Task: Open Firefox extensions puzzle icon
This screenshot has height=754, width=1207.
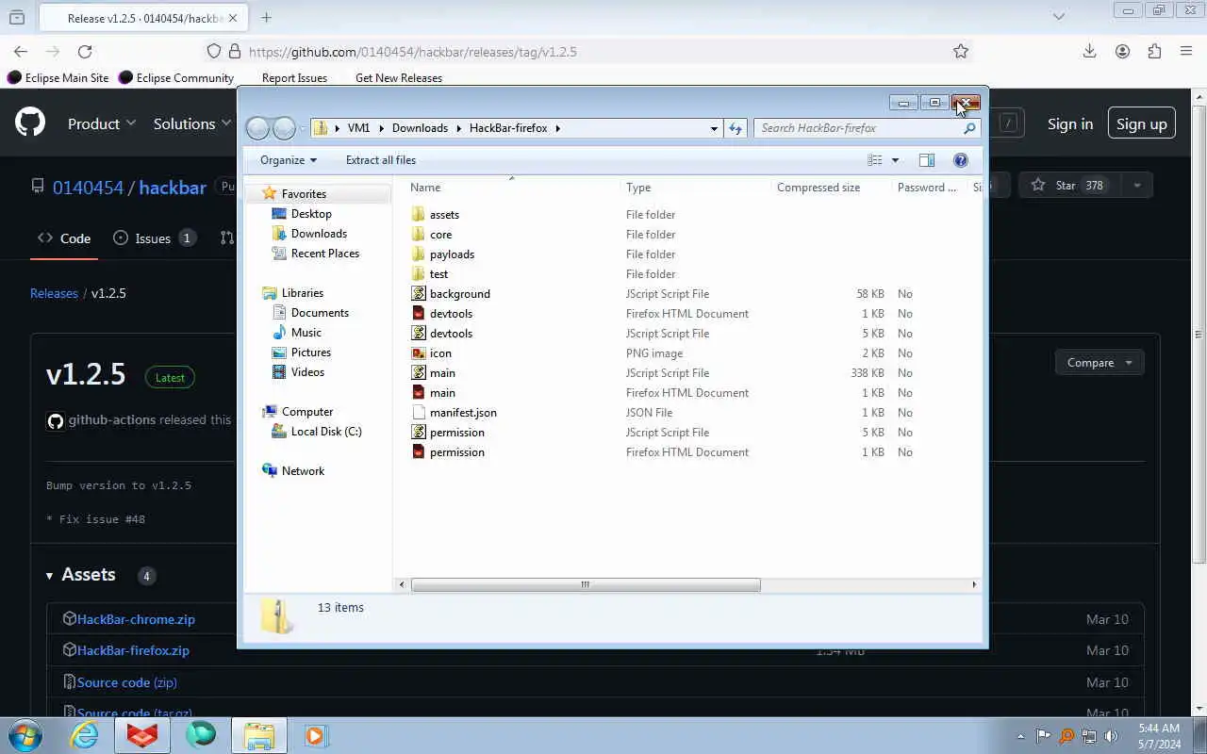Action: click(1154, 52)
